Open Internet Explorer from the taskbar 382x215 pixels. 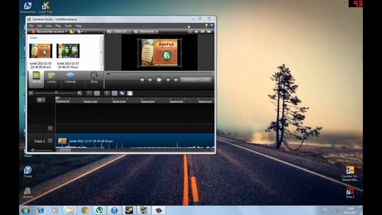pos(41,210)
